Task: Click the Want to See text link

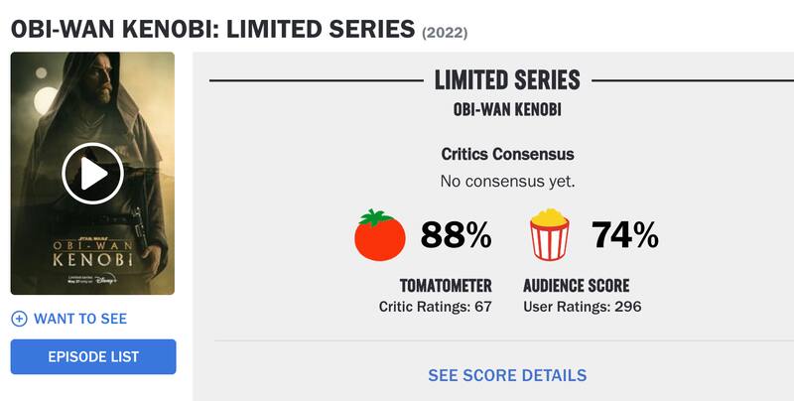Action: click(80, 319)
